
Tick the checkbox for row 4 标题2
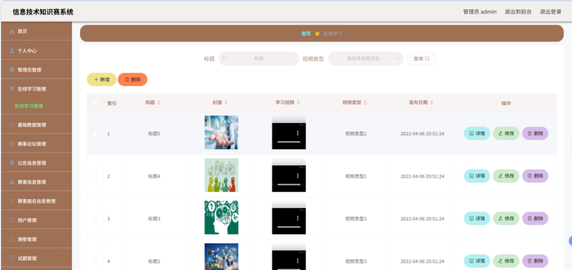[x=95, y=261]
